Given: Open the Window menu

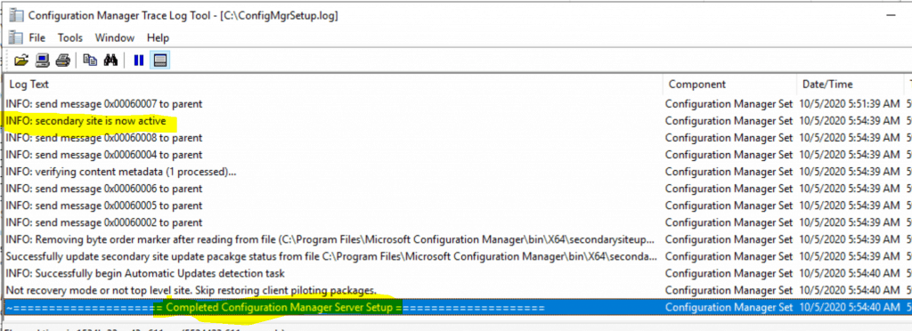Looking at the screenshot, I should pyautogui.click(x=115, y=37).
